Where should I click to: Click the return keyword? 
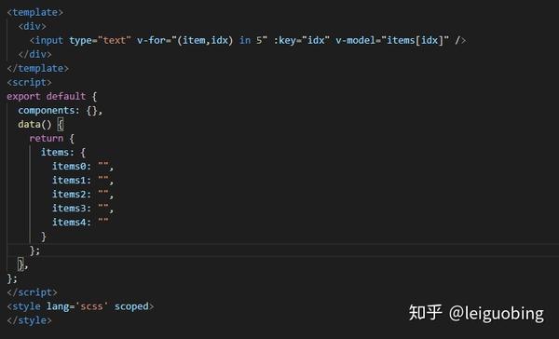click(47, 139)
